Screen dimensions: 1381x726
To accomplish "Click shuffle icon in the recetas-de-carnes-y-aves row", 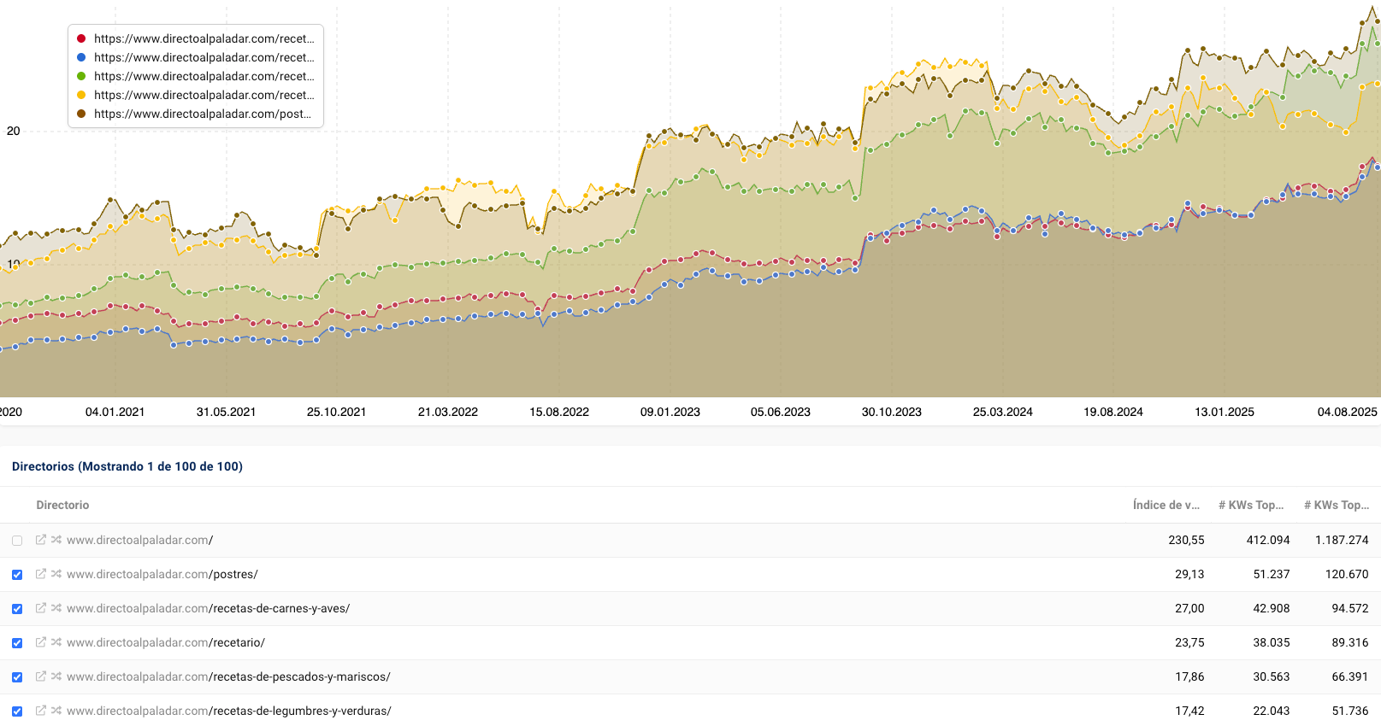I will 56,608.
